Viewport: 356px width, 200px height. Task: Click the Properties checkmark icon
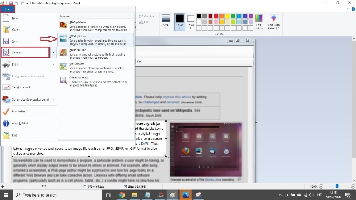[x=6, y=111]
